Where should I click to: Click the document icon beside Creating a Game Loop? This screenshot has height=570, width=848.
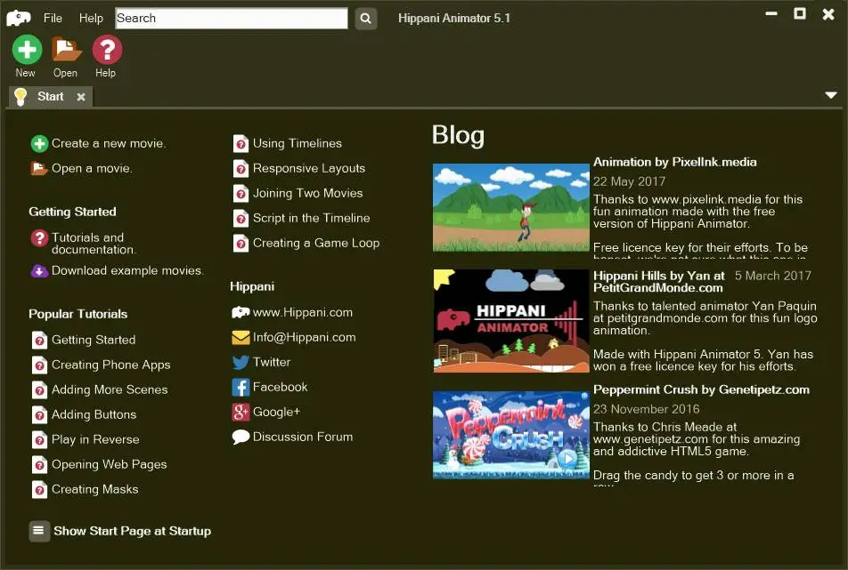click(x=241, y=244)
